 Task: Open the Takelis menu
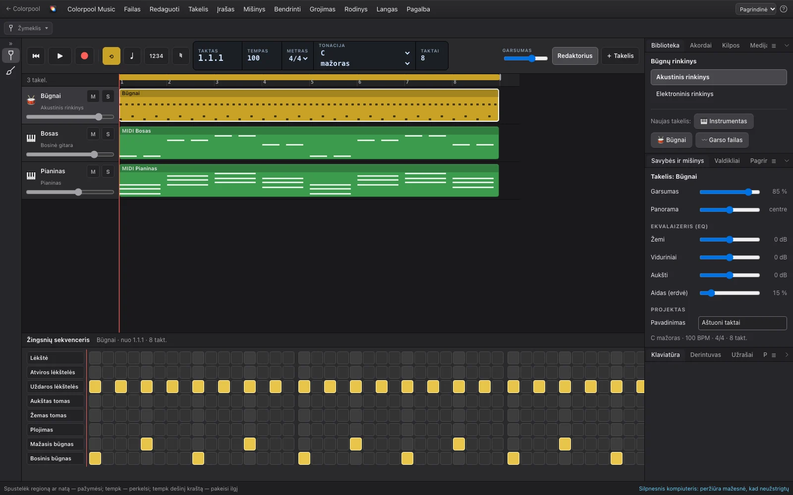pos(198,9)
